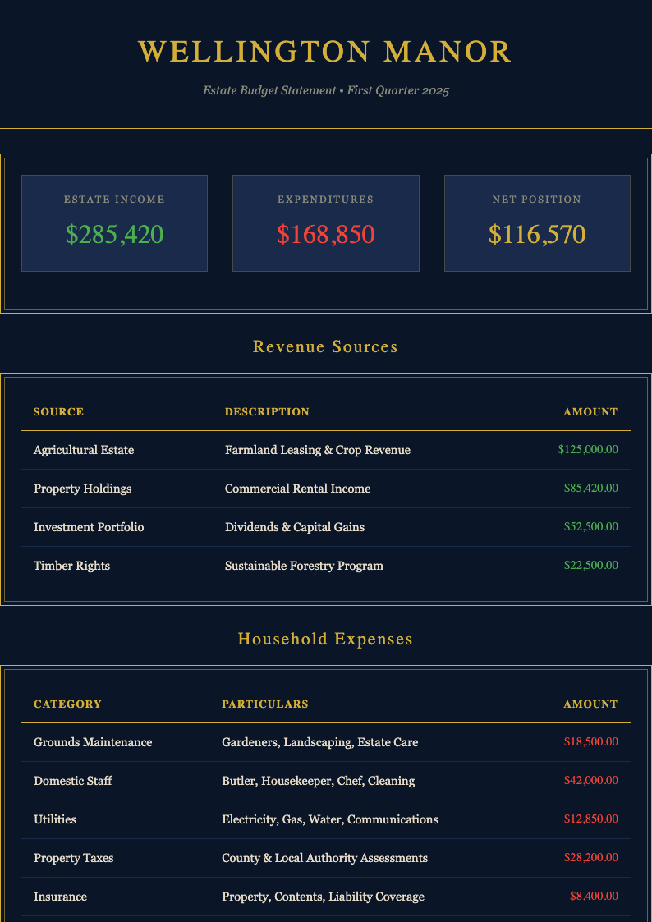
Task: Select the Agricultural Estate row label
Action: tap(84, 450)
